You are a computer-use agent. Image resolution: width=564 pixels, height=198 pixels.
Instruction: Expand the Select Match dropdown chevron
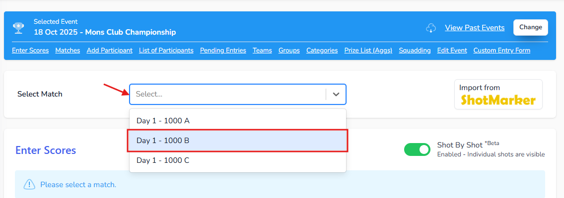click(x=336, y=94)
